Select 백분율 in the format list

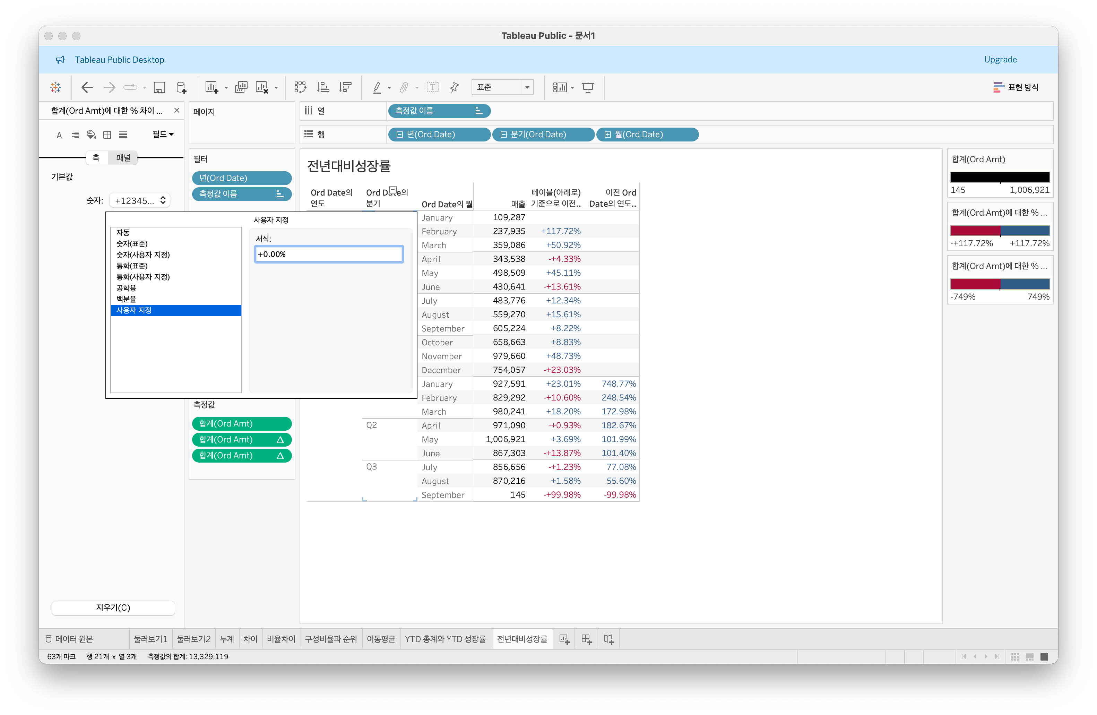[126, 299]
